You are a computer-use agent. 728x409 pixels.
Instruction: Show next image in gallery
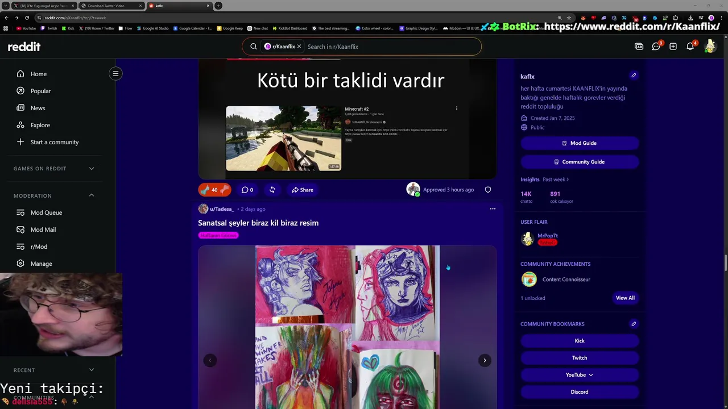point(485,360)
